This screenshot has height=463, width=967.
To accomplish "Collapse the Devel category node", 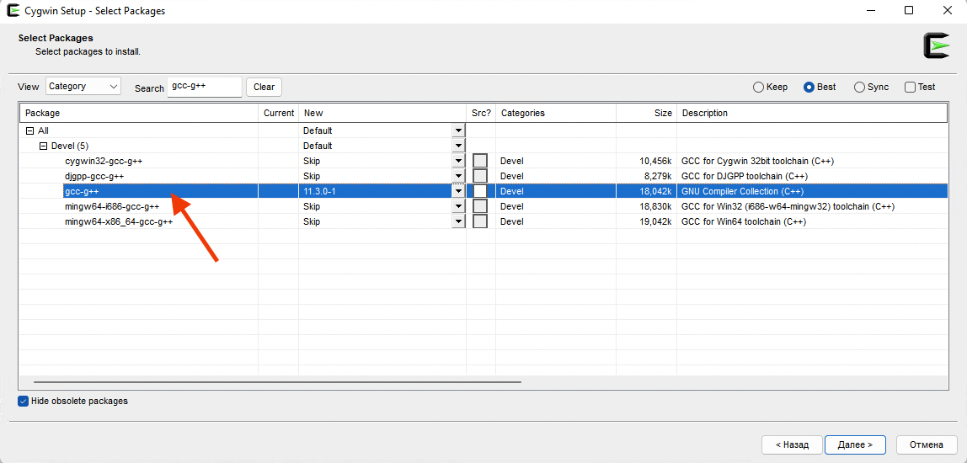I will [44, 146].
